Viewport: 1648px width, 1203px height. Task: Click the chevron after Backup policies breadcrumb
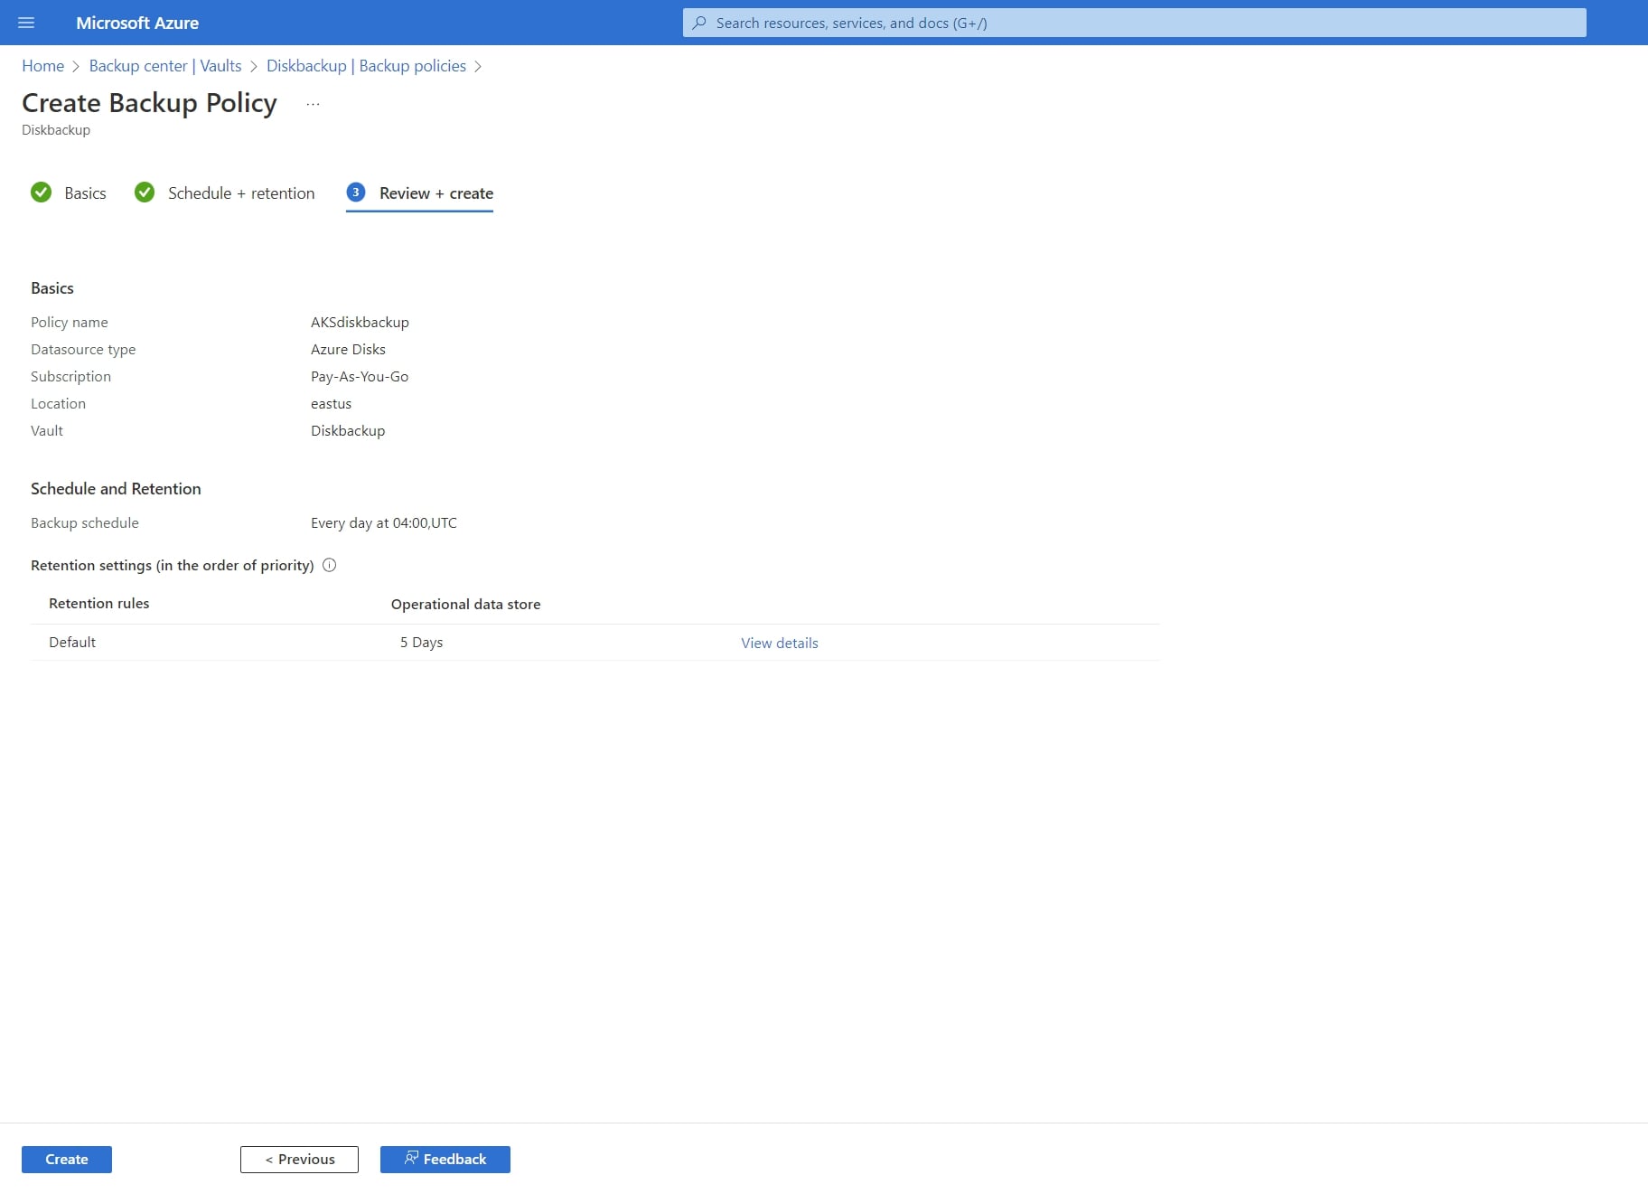pyautogui.click(x=478, y=66)
